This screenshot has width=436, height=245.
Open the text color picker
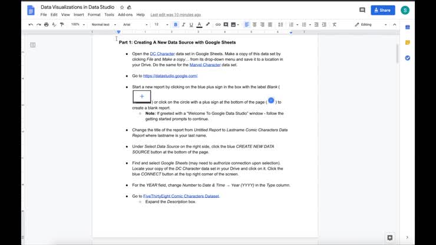[199, 25]
